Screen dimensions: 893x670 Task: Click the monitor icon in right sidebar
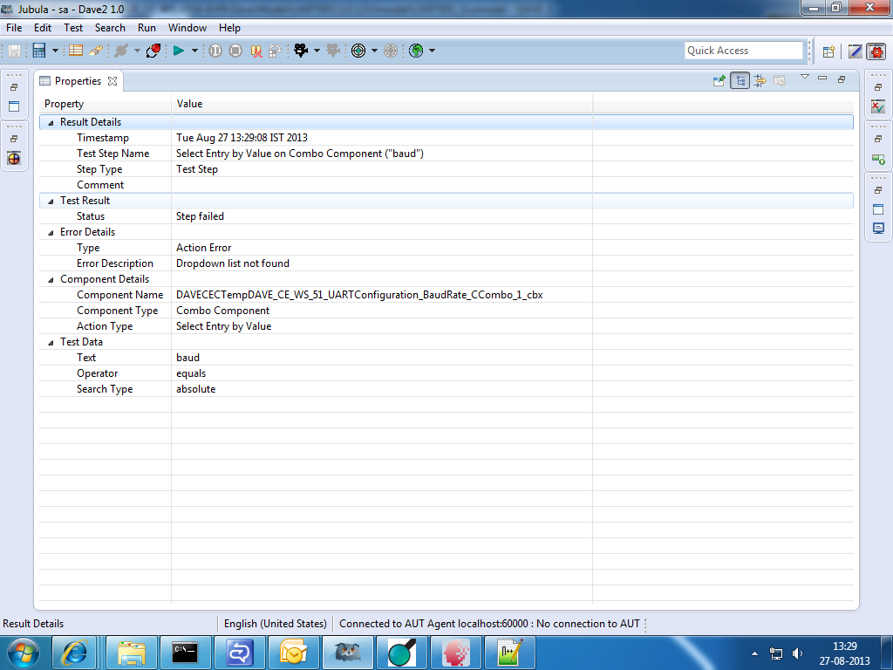pos(878,229)
